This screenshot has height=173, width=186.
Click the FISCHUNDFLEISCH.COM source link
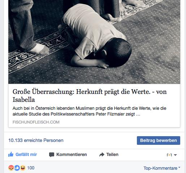coord(36,122)
